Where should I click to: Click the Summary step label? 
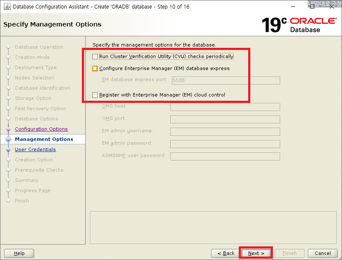[x=26, y=180]
